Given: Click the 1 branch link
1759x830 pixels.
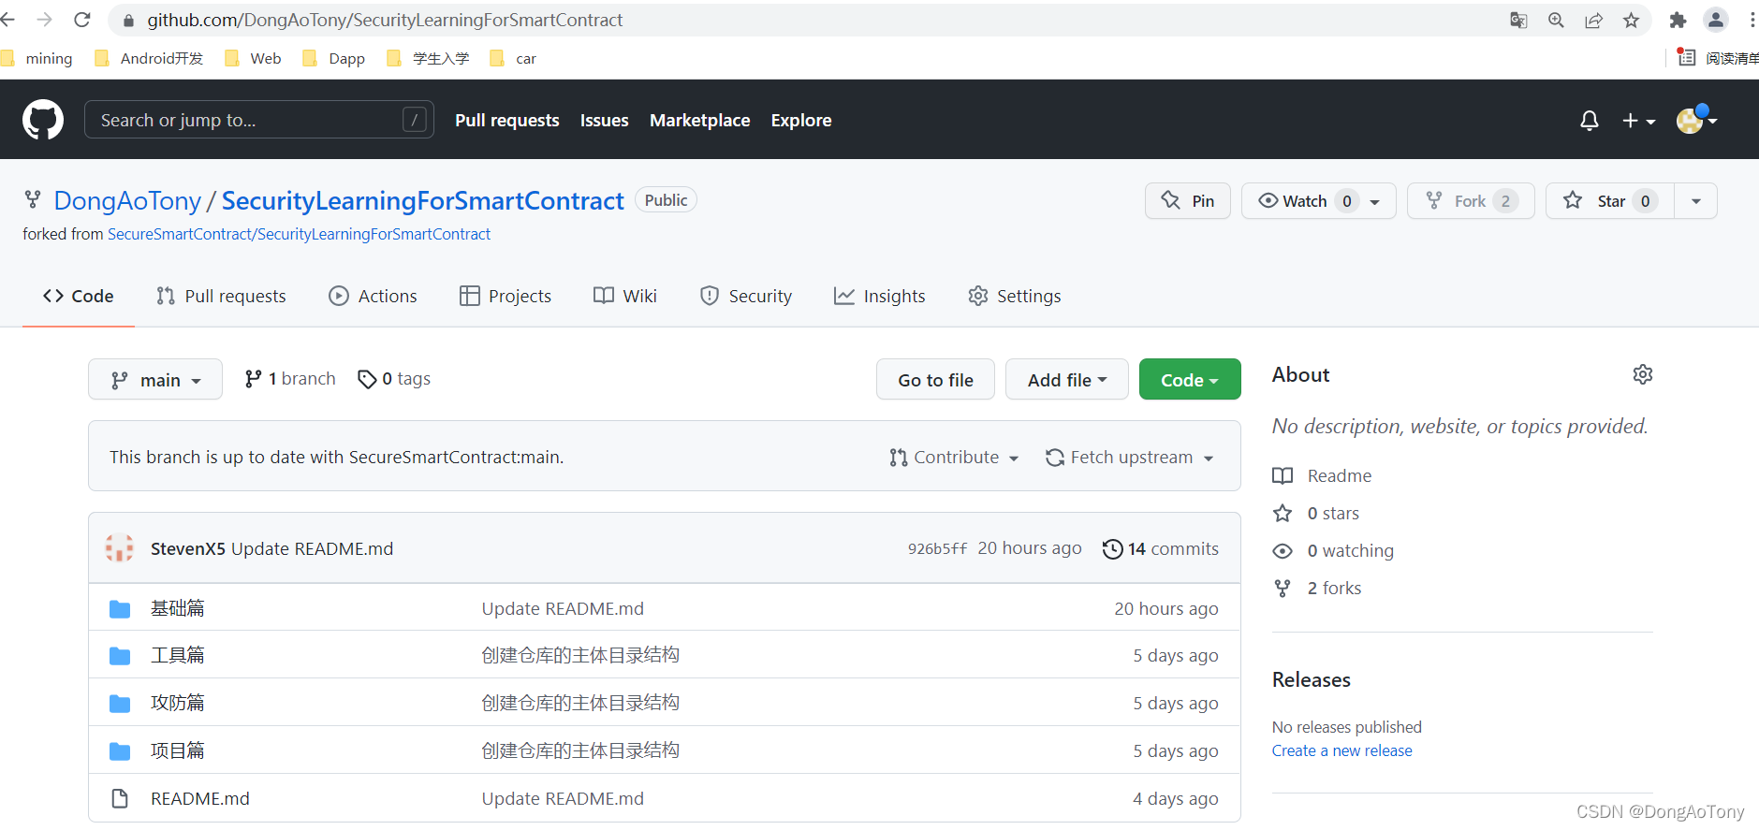Looking at the screenshot, I should coord(289,379).
